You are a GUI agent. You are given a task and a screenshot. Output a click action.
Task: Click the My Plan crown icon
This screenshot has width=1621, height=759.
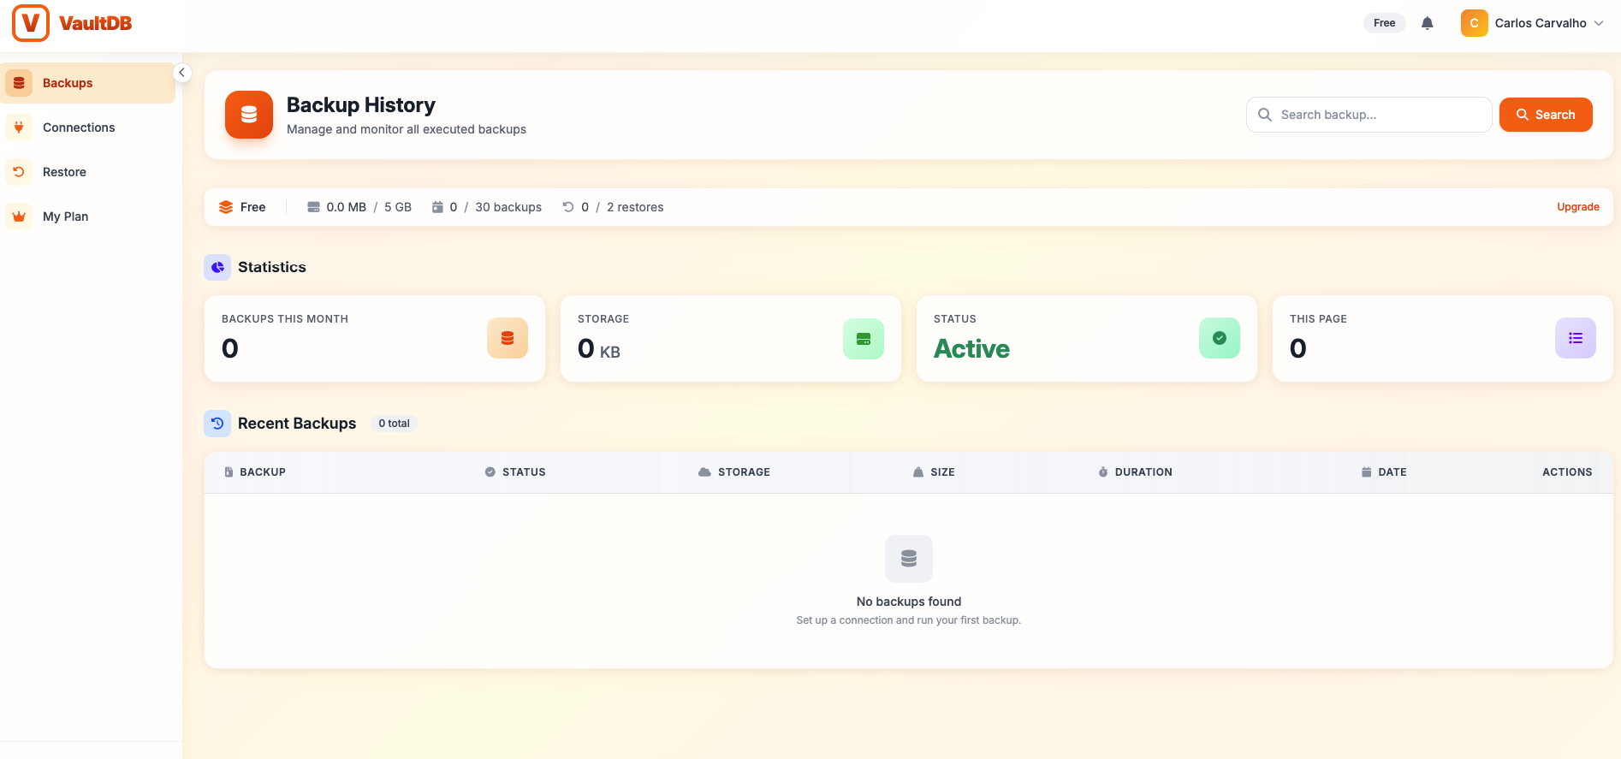click(x=19, y=216)
